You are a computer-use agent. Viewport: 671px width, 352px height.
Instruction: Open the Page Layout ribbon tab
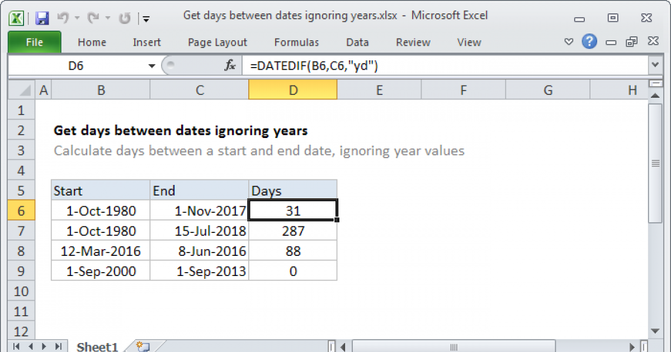point(218,42)
